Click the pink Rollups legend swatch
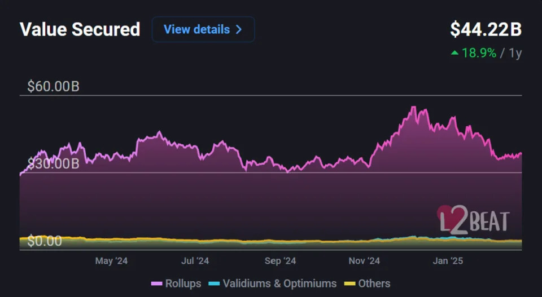542x297 pixels. [156, 284]
